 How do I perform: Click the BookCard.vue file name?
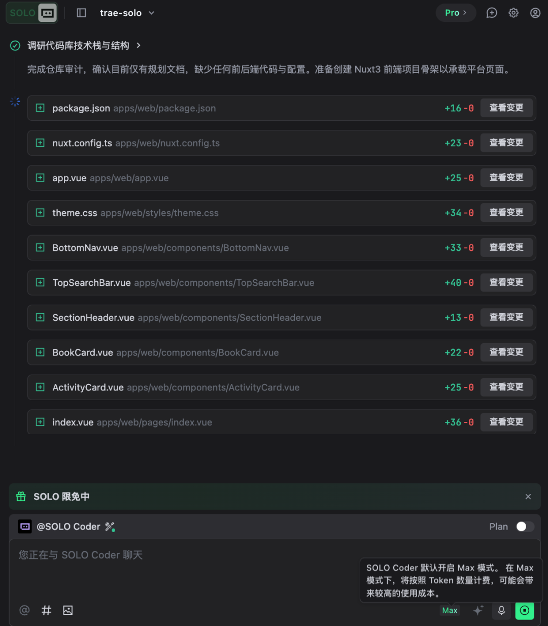(83, 352)
